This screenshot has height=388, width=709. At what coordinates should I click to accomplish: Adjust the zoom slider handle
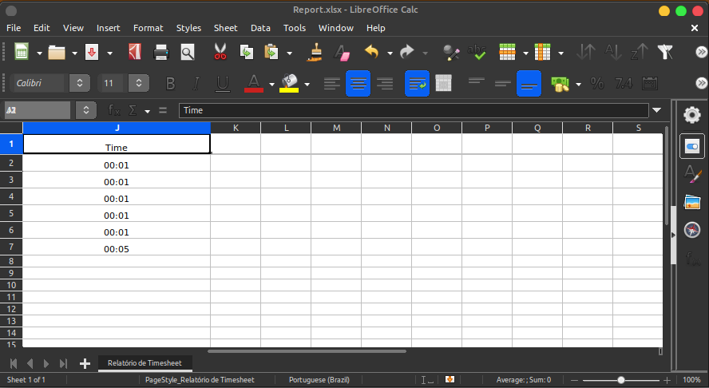(x=621, y=380)
